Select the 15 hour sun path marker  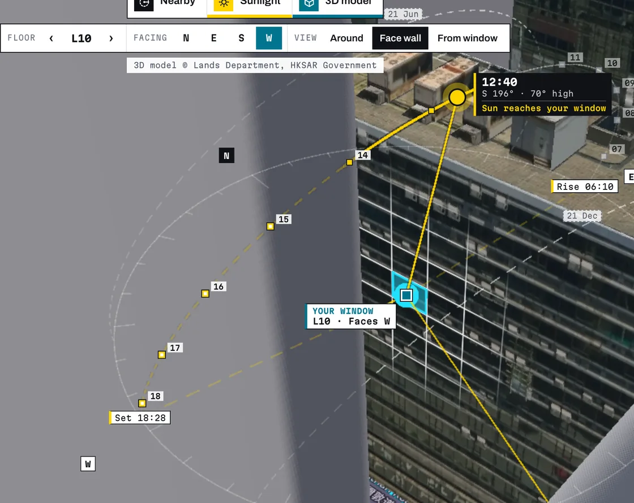point(270,227)
